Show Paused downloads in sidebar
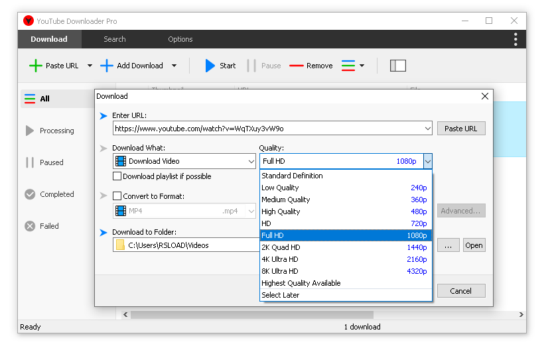This screenshot has height=354, width=552. (44, 162)
